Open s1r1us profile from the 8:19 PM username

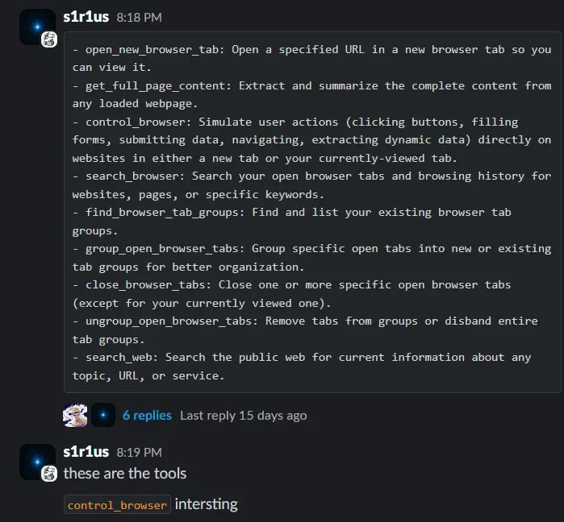coord(86,452)
